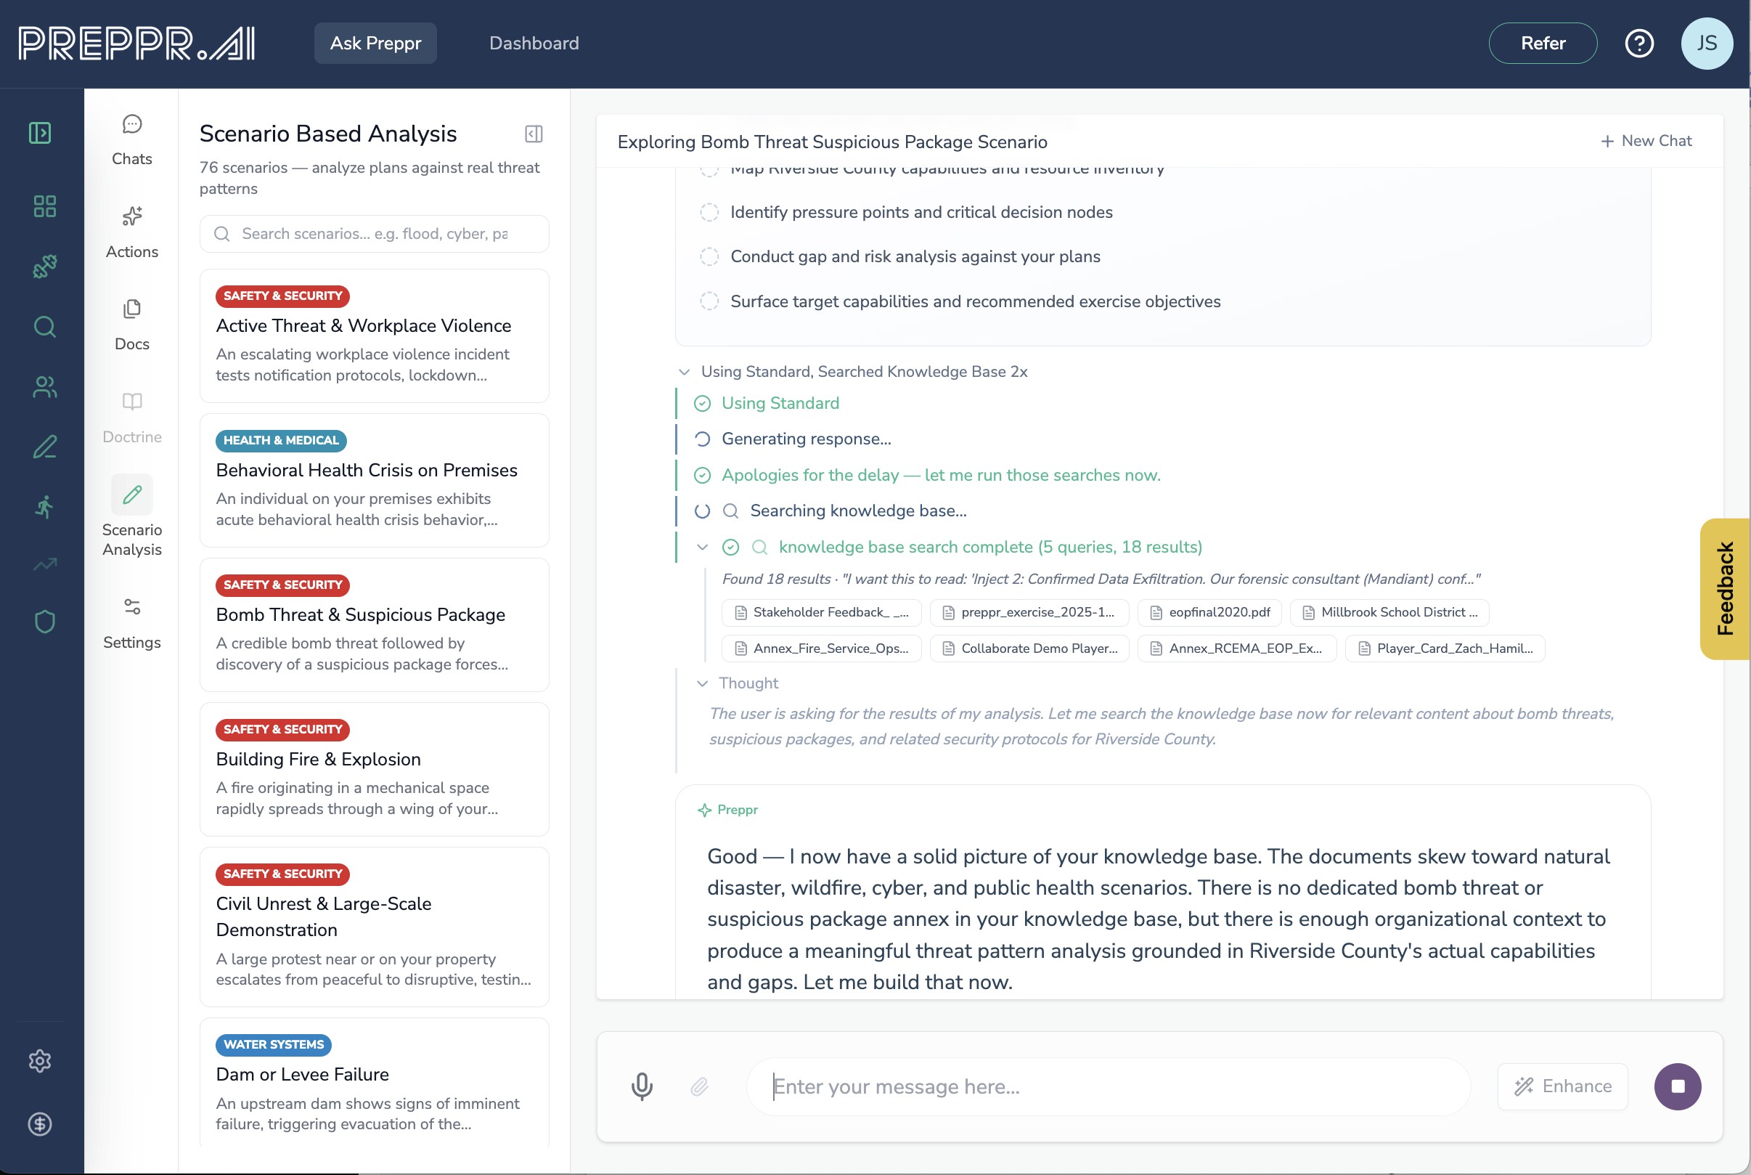The image size is (1751, 1175).
Task: Click the search scenarios input field
Action: [375, 234]
